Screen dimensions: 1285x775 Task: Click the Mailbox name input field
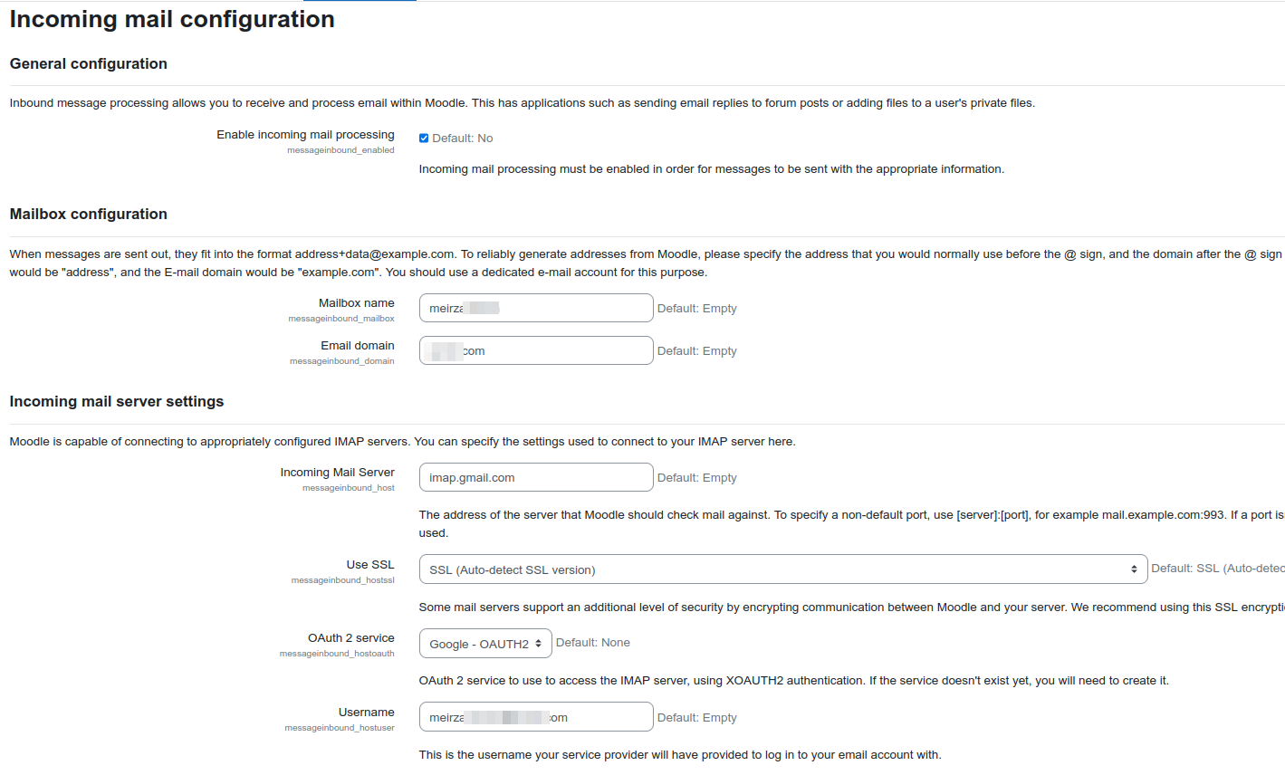tap(536, 308)
